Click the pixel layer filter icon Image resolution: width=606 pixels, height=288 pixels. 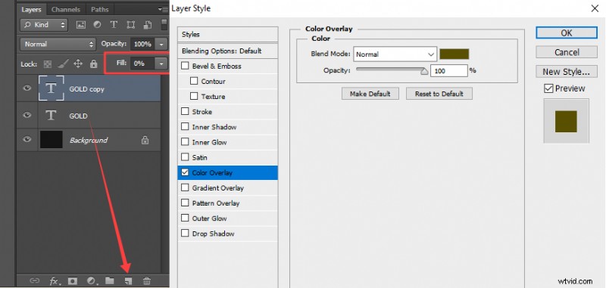(81, 25)
